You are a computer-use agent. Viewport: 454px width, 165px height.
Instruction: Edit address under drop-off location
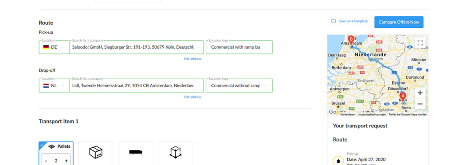coord(192,97)
